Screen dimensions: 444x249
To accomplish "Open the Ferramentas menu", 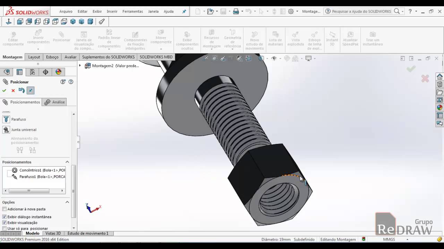I will 133,11.
